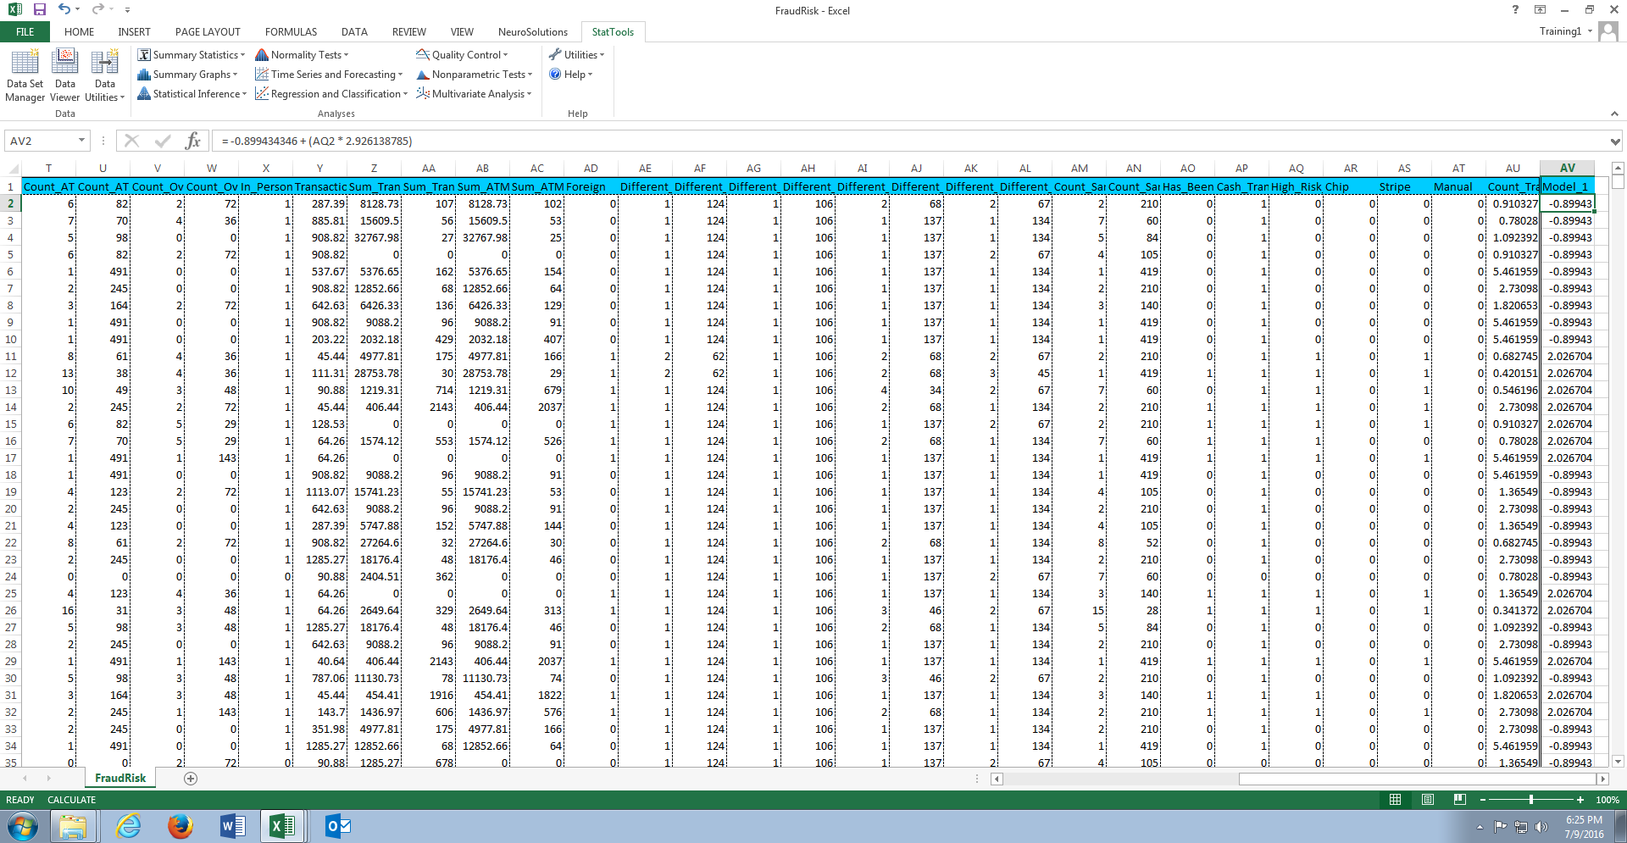
Task: Open Ribbon Display Options
Action: 1540,10
